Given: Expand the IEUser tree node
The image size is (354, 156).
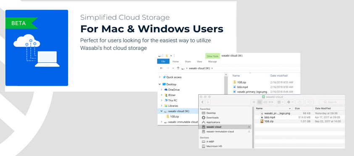Looking at the screenshot, I should 161,95.
